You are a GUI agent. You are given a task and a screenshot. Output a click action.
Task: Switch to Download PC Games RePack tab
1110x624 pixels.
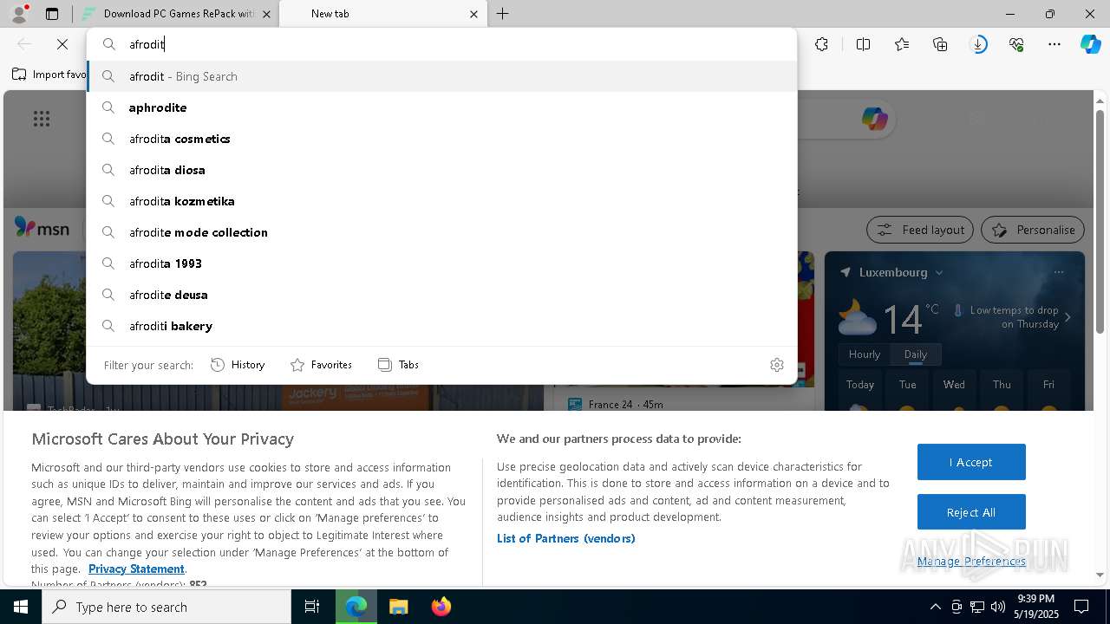point(173,14)
